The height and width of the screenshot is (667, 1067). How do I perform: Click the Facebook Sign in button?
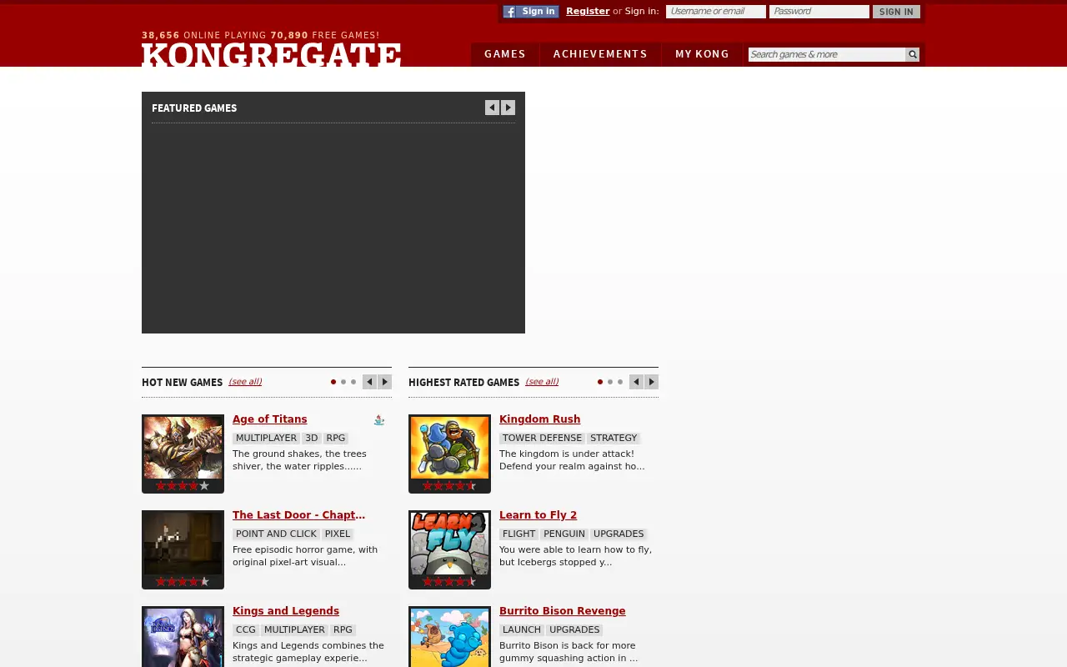click(531, 12)
